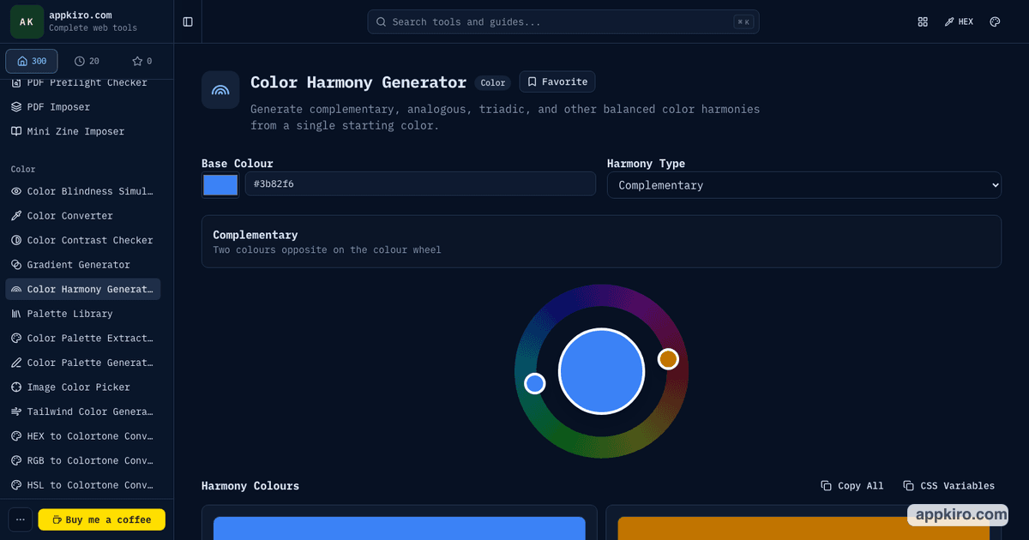The image size is (1029, 540).
Task: Open the grid view icon in header
Action: click(x=923, y=21)
